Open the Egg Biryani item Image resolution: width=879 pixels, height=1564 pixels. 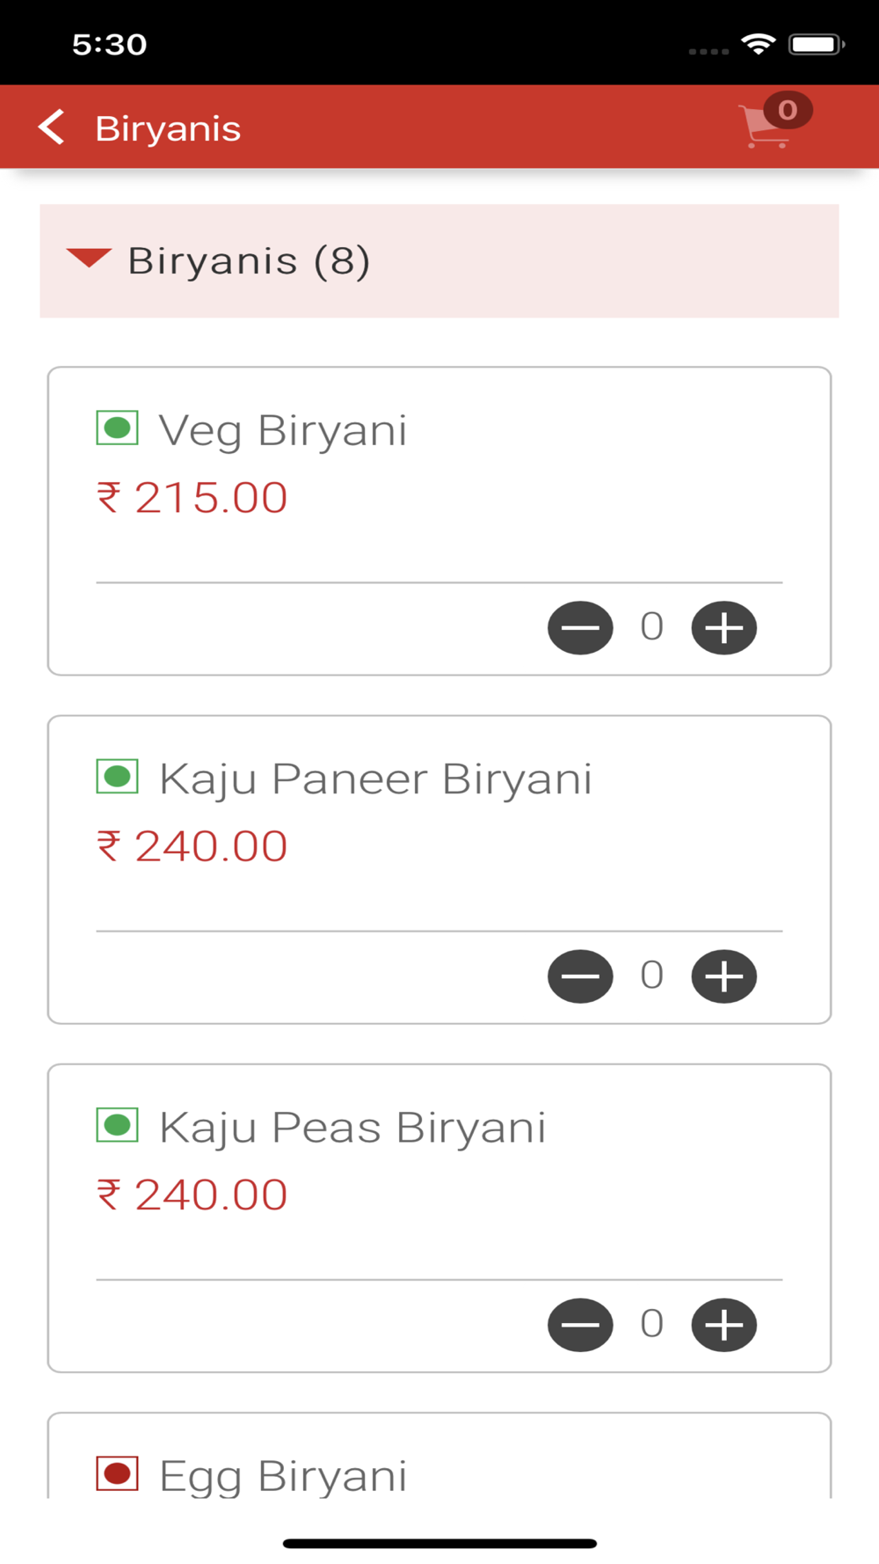283,1476
